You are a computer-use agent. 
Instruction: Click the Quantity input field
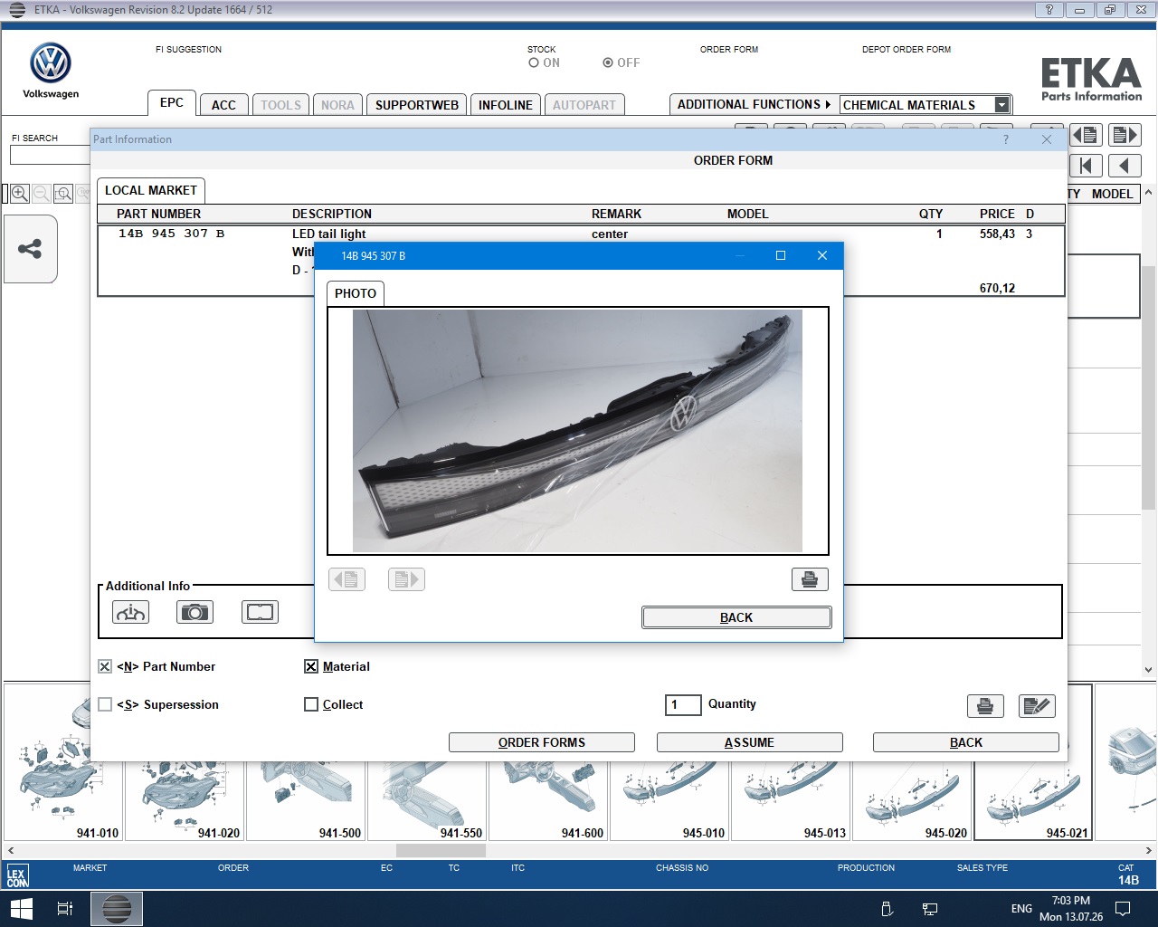click(683, 704)
